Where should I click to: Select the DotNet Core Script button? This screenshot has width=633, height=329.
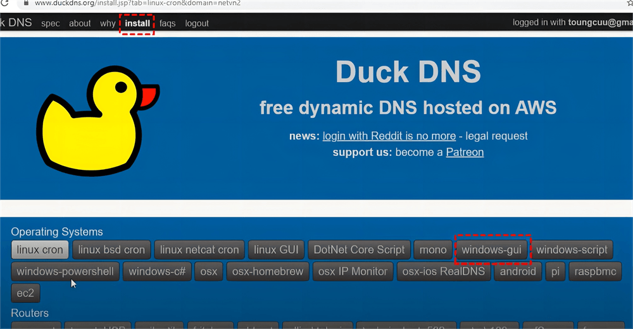click(359, 249)
